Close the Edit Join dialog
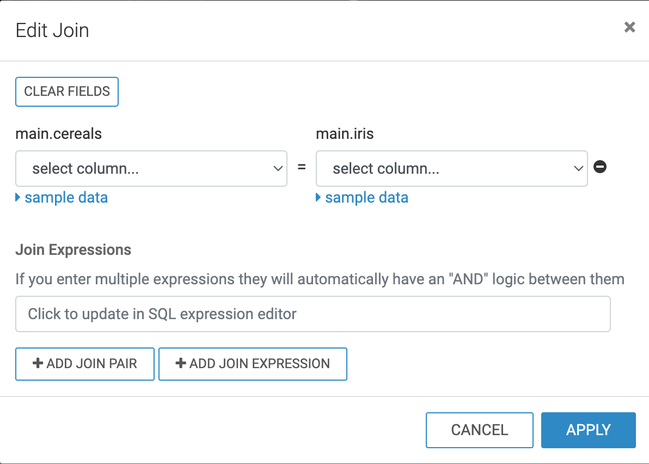Image resolution: width=649 pixels, height=464 pixels. (629, 27)
